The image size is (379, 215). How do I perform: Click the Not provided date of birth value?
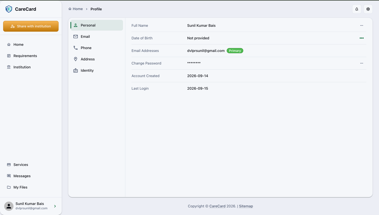click(198, 38)
